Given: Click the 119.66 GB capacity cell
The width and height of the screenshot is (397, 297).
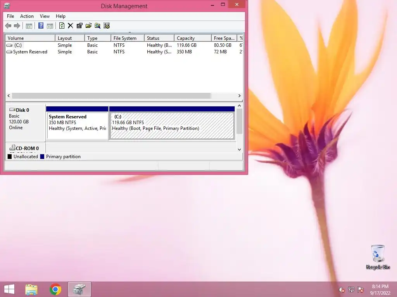Looking at the screenshot, I should (186, 45).
